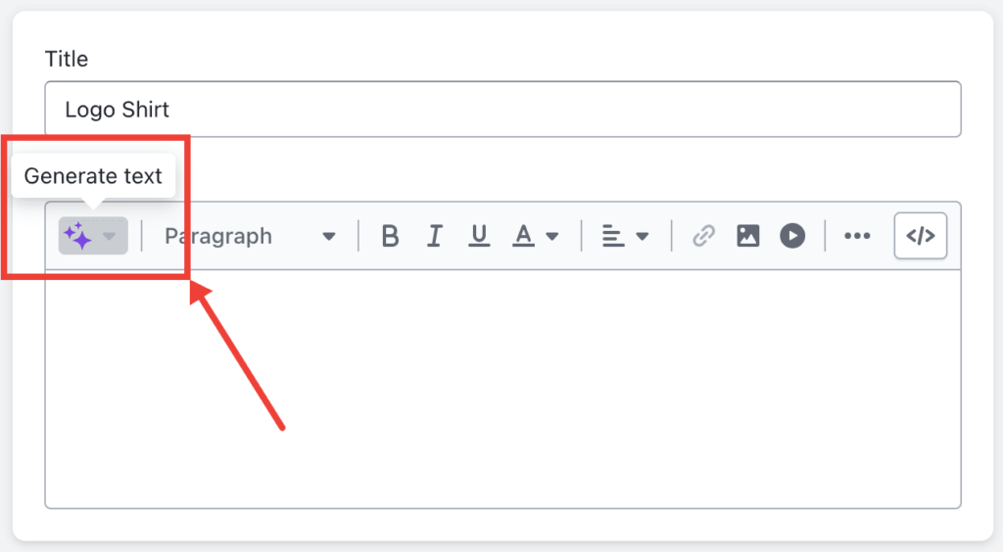Image resolution: width=1003 pixels, height=552 pixels.
Task: Toggle Italic formatting
Action: pos(435,236)
